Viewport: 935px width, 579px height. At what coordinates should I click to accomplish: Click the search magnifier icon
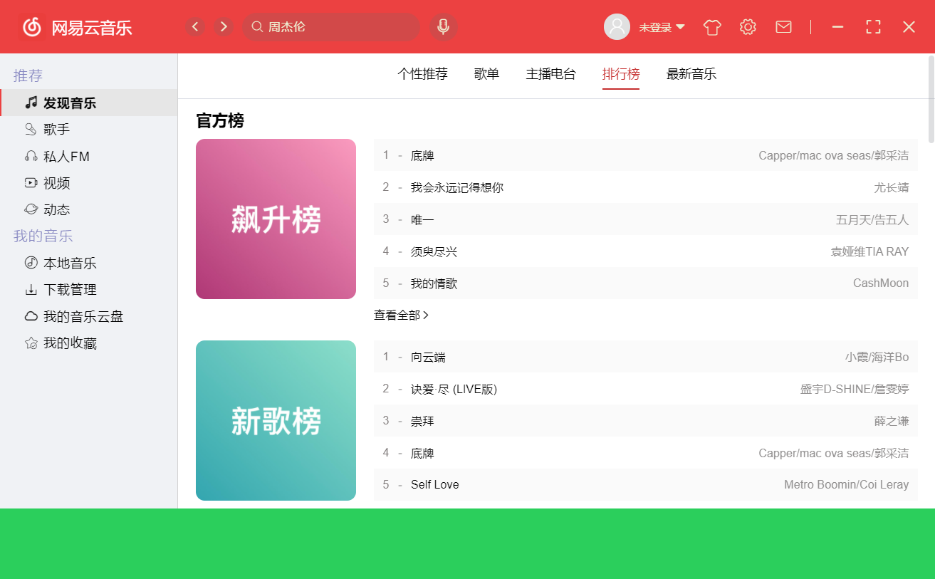pyautogui.click(x=257, y=27)
